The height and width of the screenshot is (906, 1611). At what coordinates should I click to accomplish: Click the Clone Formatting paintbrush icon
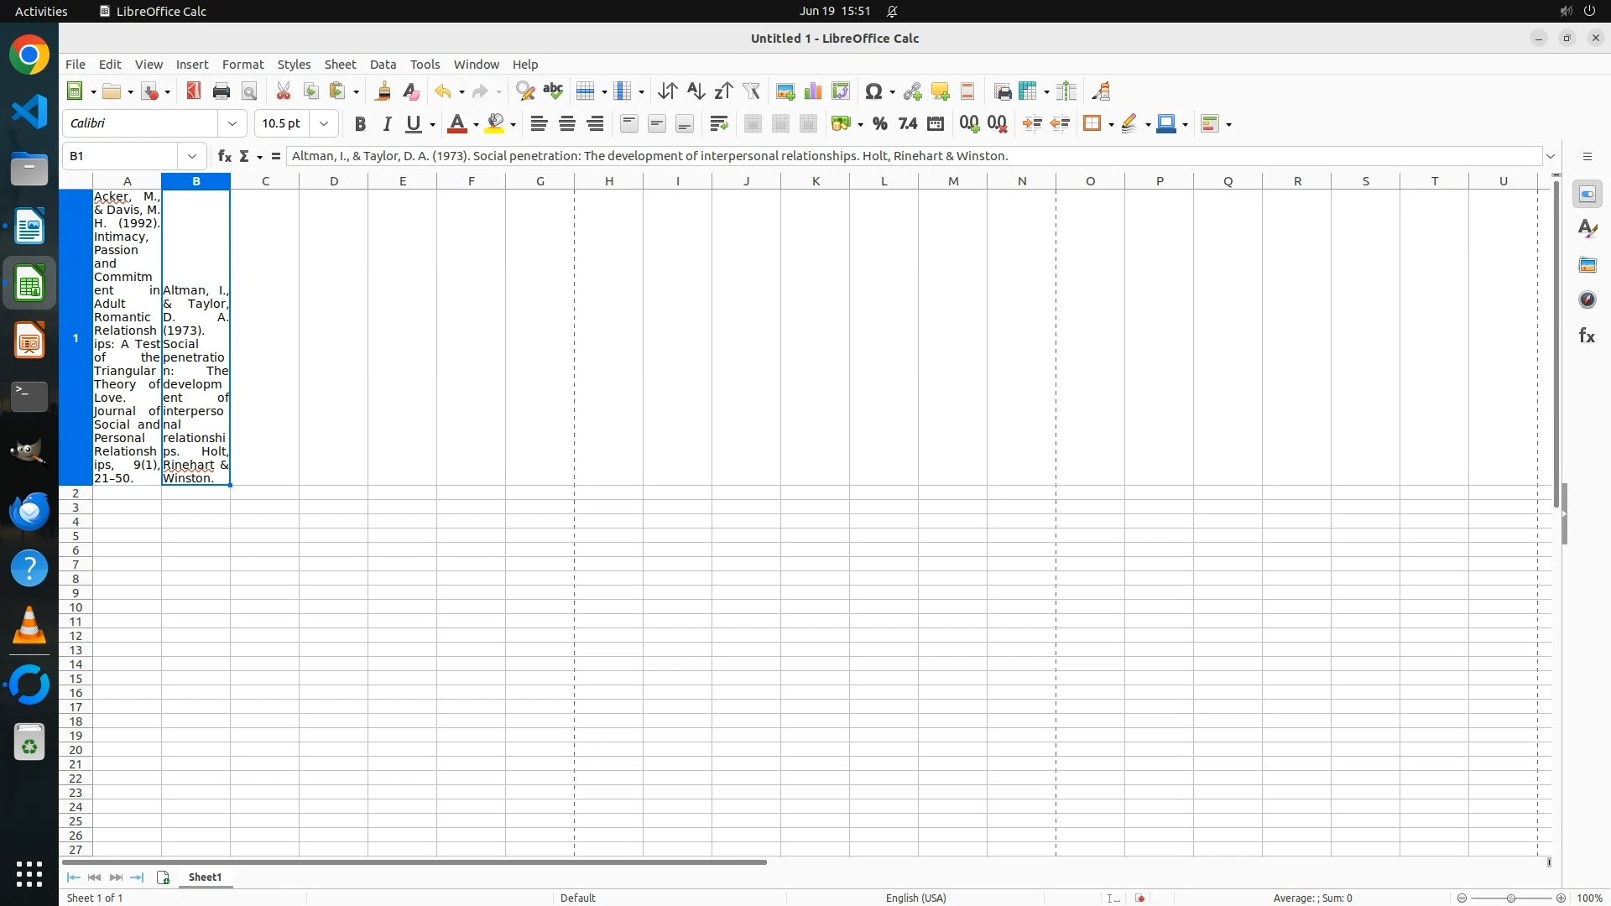click(x=383, y=91)
